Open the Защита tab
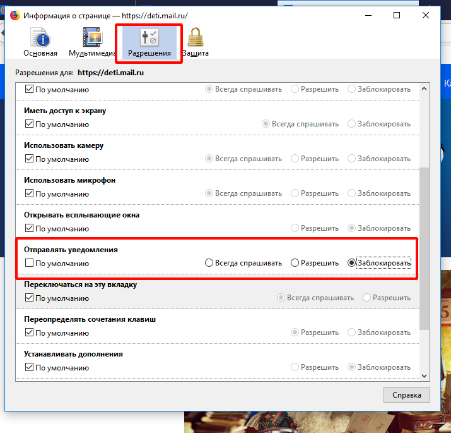The height and width of the screenshot is (433, 451). pos(196,42)
